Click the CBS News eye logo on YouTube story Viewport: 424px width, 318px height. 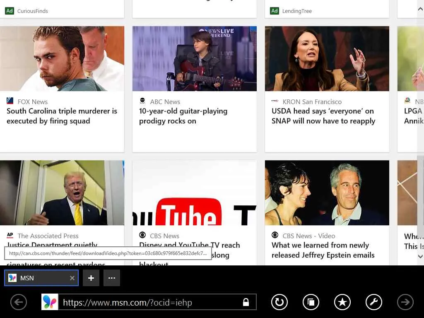pyautogui.click(x=142, y=235)
